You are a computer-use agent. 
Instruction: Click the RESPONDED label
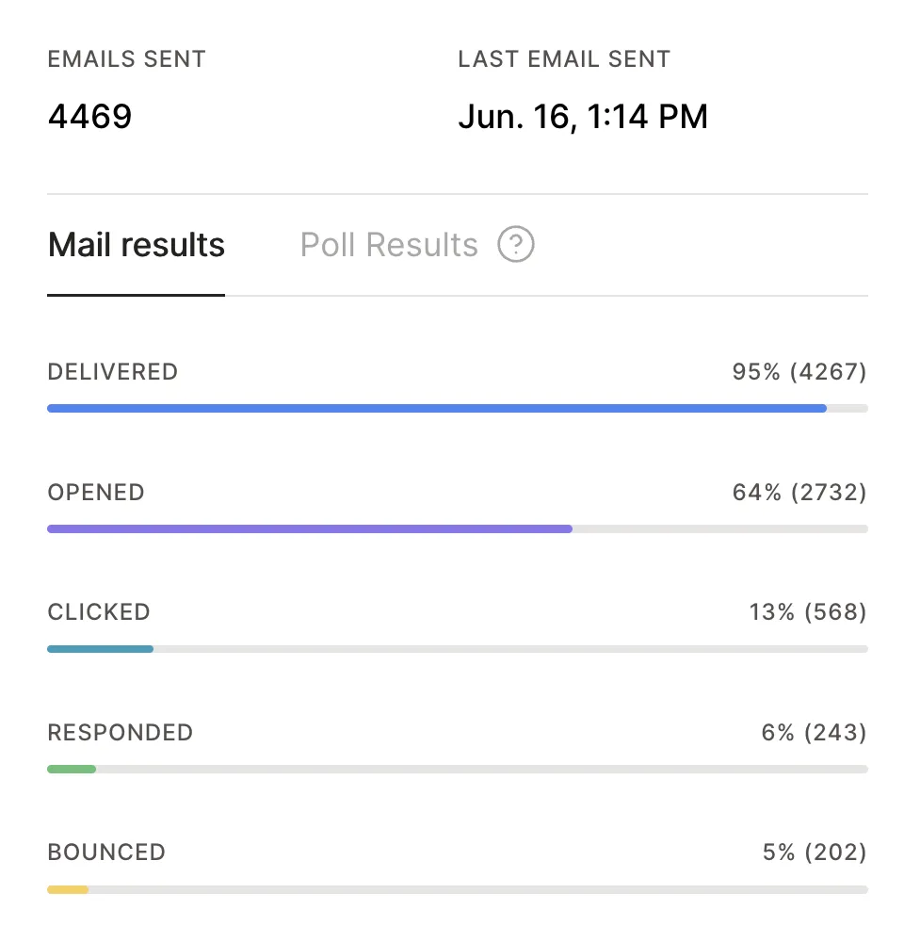coord(121,732)
